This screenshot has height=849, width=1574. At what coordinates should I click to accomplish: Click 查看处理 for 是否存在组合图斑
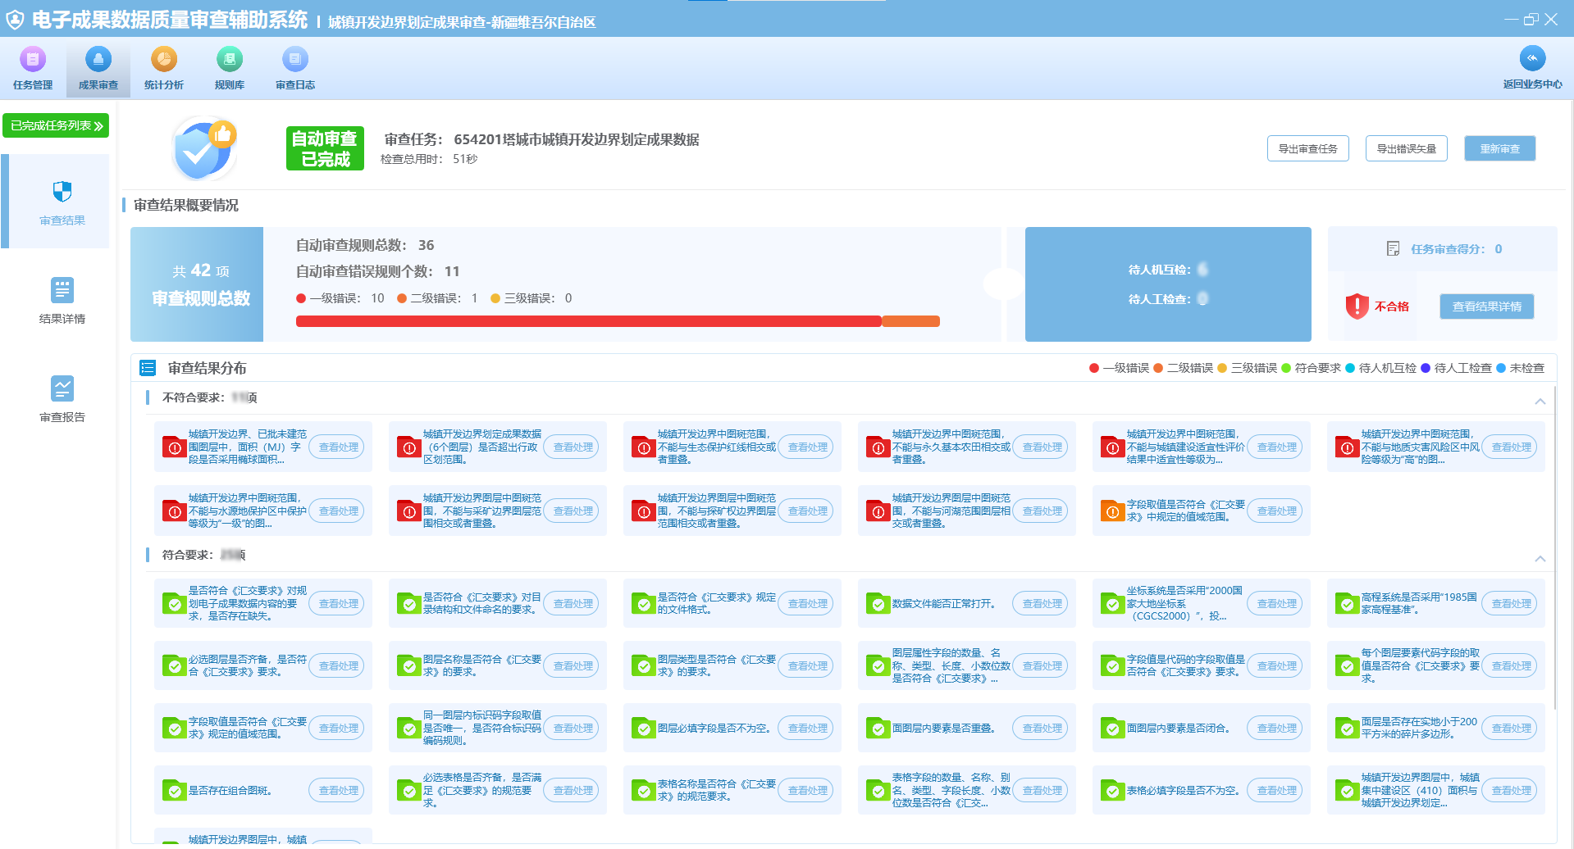[336, 791]
